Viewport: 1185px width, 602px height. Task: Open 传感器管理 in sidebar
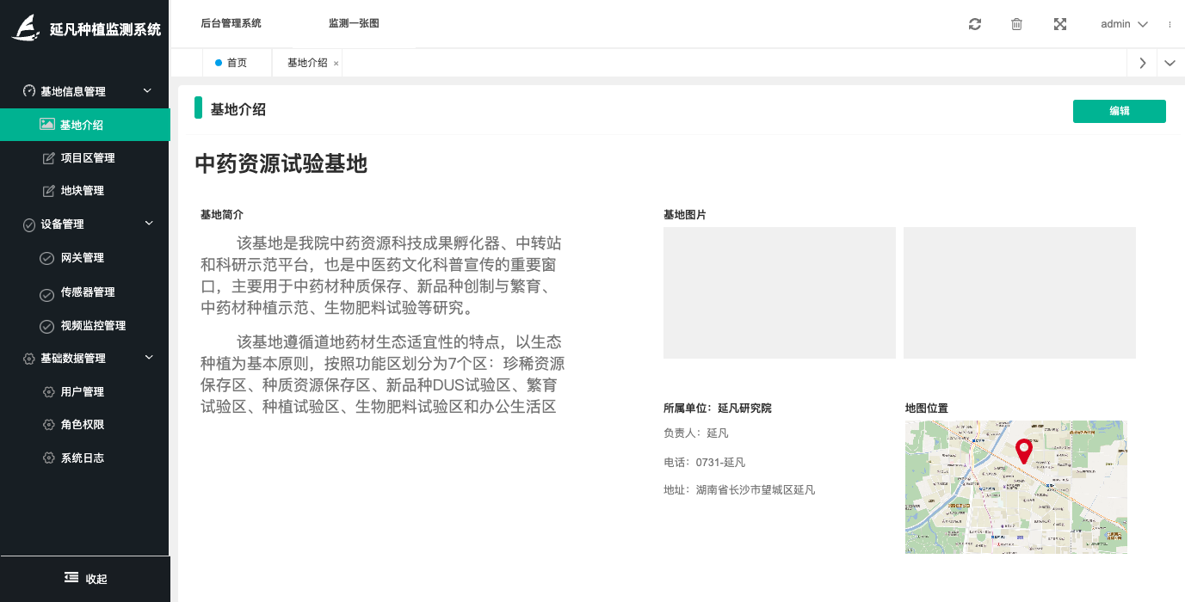click(x=87, y=292)
